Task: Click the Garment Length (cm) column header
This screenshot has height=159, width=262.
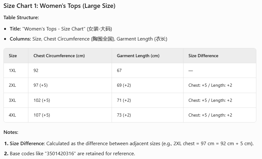Action: point(138,56)
